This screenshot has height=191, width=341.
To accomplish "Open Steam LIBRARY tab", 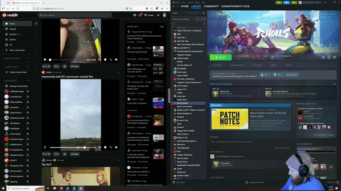I will coord(196,6).
